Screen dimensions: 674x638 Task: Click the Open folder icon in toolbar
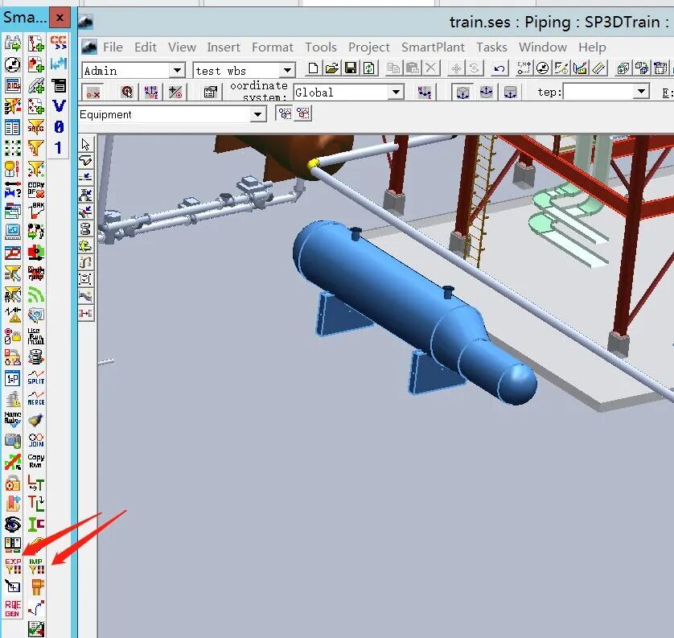click(x=332, y=68)
